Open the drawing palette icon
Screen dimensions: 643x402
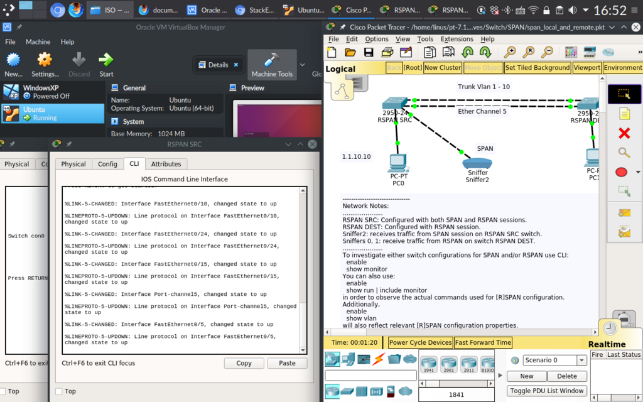[x=571, y=52]
